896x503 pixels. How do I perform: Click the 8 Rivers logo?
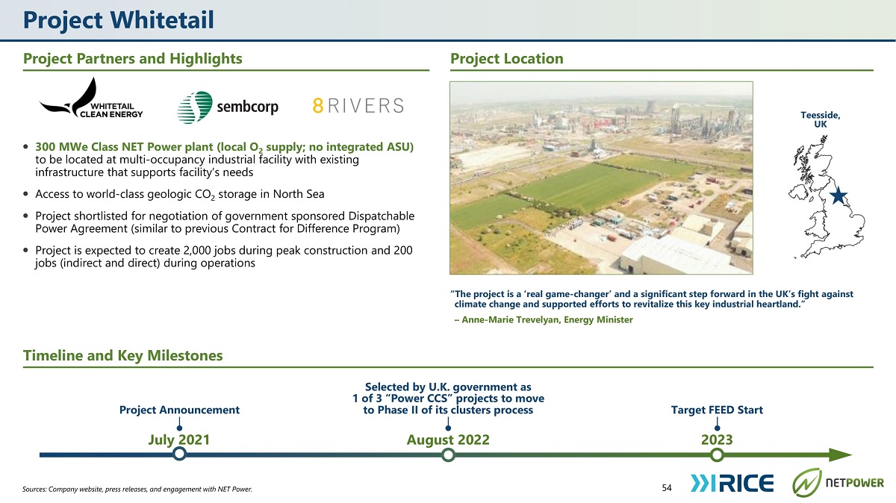point(358,106)
